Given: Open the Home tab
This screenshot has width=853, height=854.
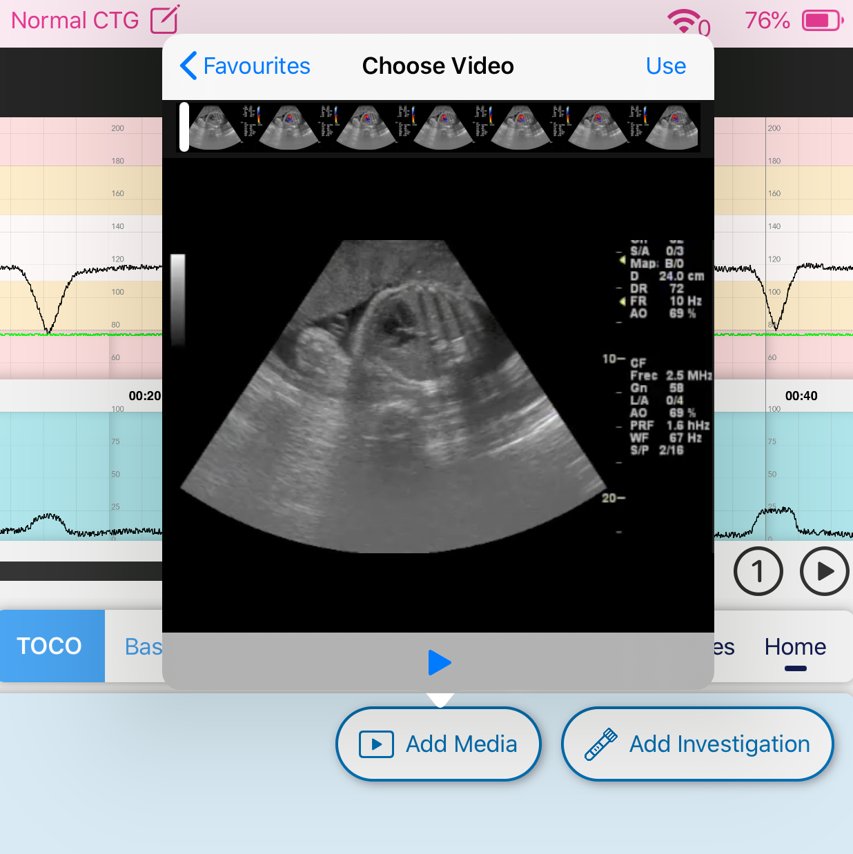Looking at the screenshot, I should (x=795, y=647).
